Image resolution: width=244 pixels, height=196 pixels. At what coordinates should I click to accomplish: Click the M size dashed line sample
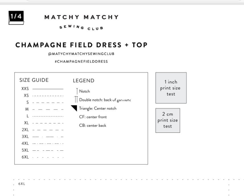click(48, 110)
